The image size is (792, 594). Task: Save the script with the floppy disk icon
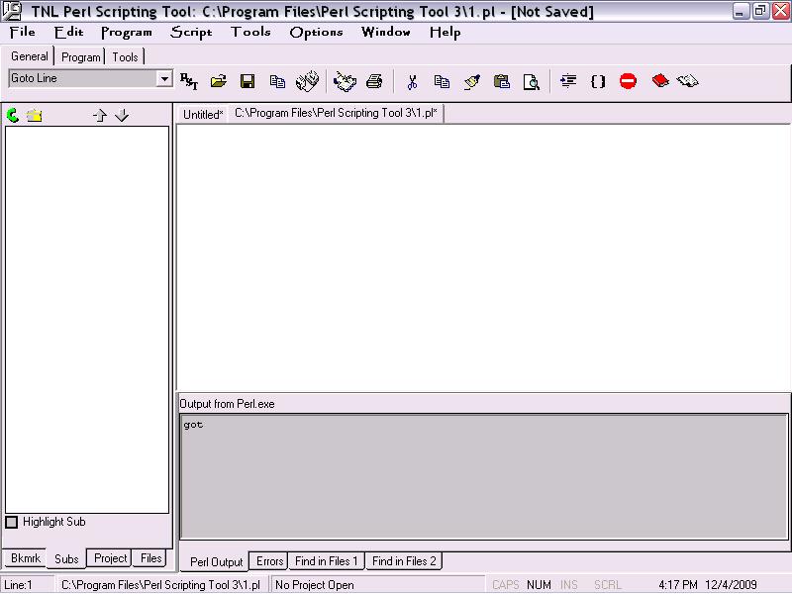[247, 81]
